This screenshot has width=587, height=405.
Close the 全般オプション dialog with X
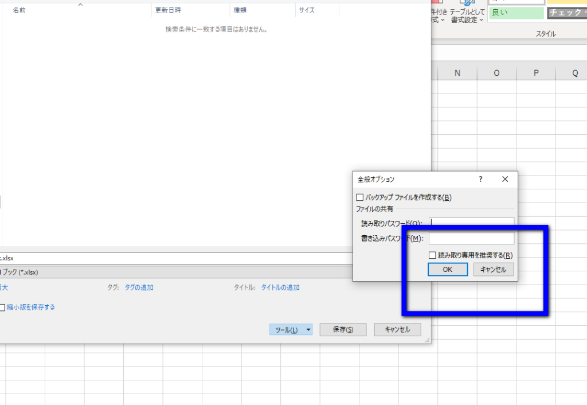(x=505, y=180)
